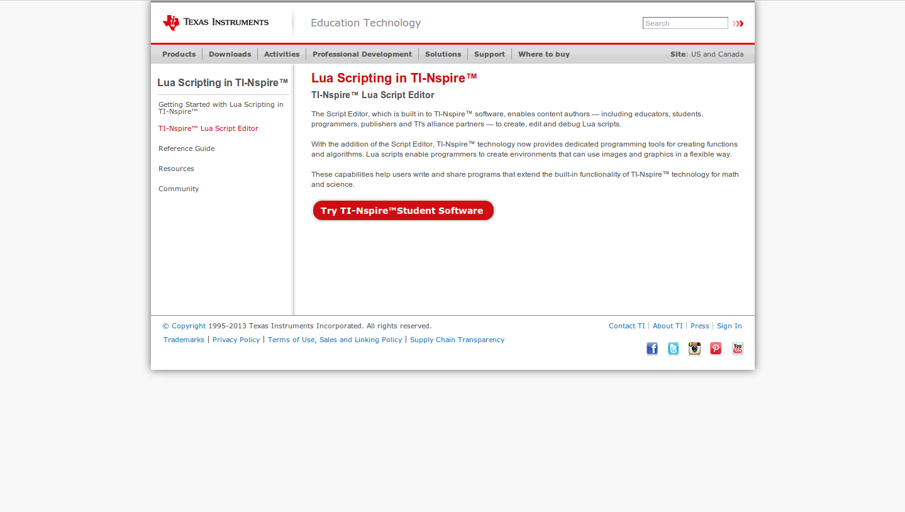Open the Community sidebar link
The image size is (905, 512).
point(179,189)
